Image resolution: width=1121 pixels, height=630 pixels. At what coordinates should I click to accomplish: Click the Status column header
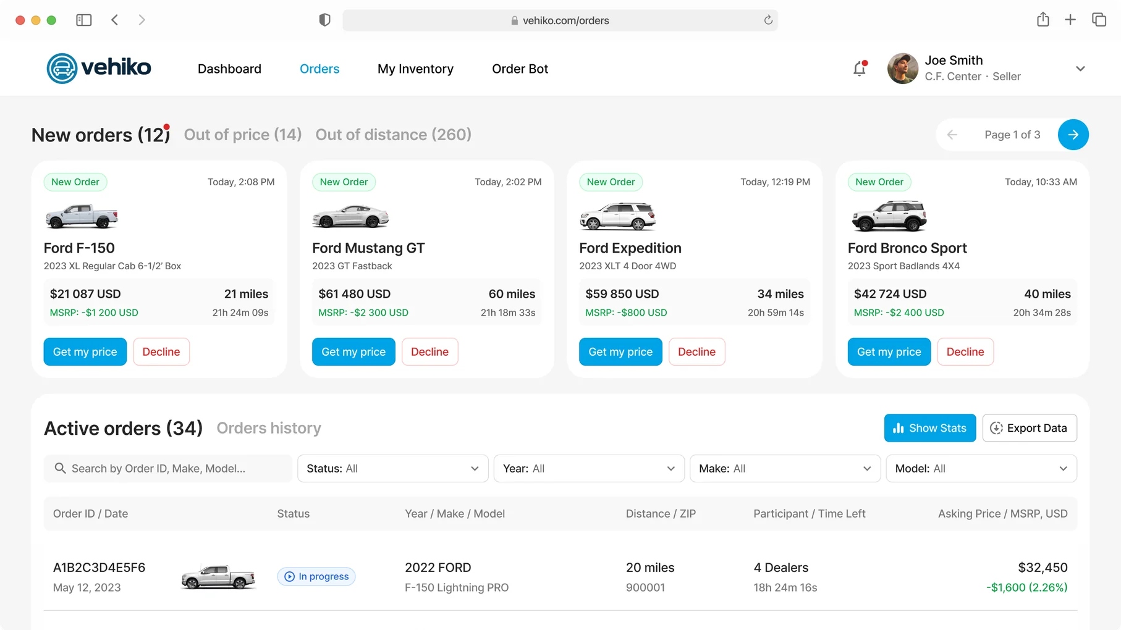[294, 514]
